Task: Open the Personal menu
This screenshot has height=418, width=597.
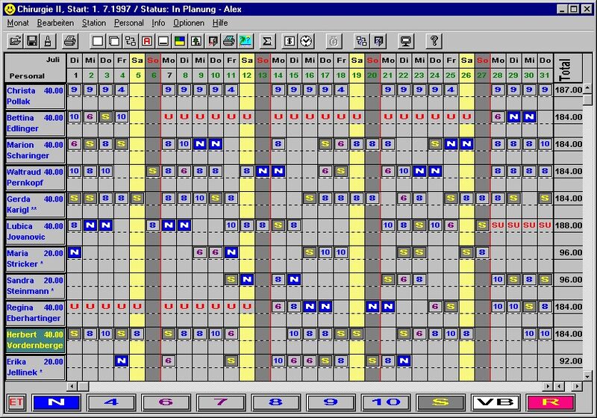Action: 128,23
